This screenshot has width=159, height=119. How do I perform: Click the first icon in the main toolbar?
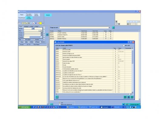pyautogui.click(x=19, y=23)
